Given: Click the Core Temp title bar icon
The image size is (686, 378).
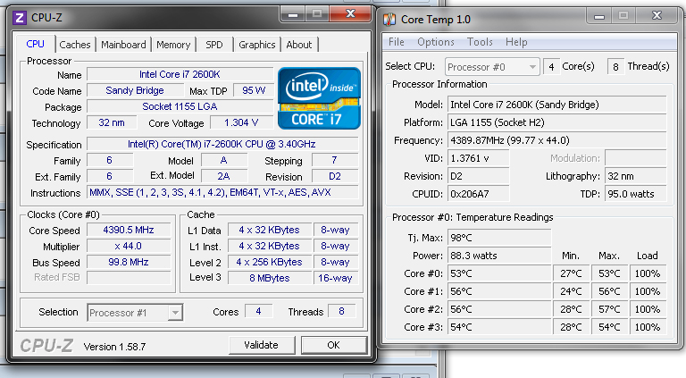Looking at the screenshot, I should (x=389, y=20).
